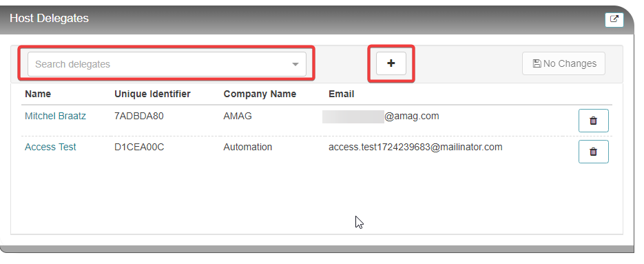The height and width of the screenshot is (264, 644).
Task: Click the AMAG company cell
Action: point(238,116)
